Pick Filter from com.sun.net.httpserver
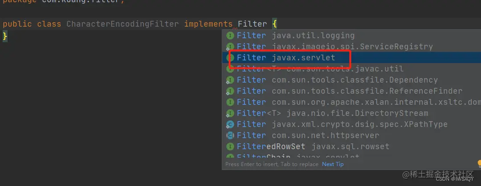The image size is (481, 186). tap(351, 135)
